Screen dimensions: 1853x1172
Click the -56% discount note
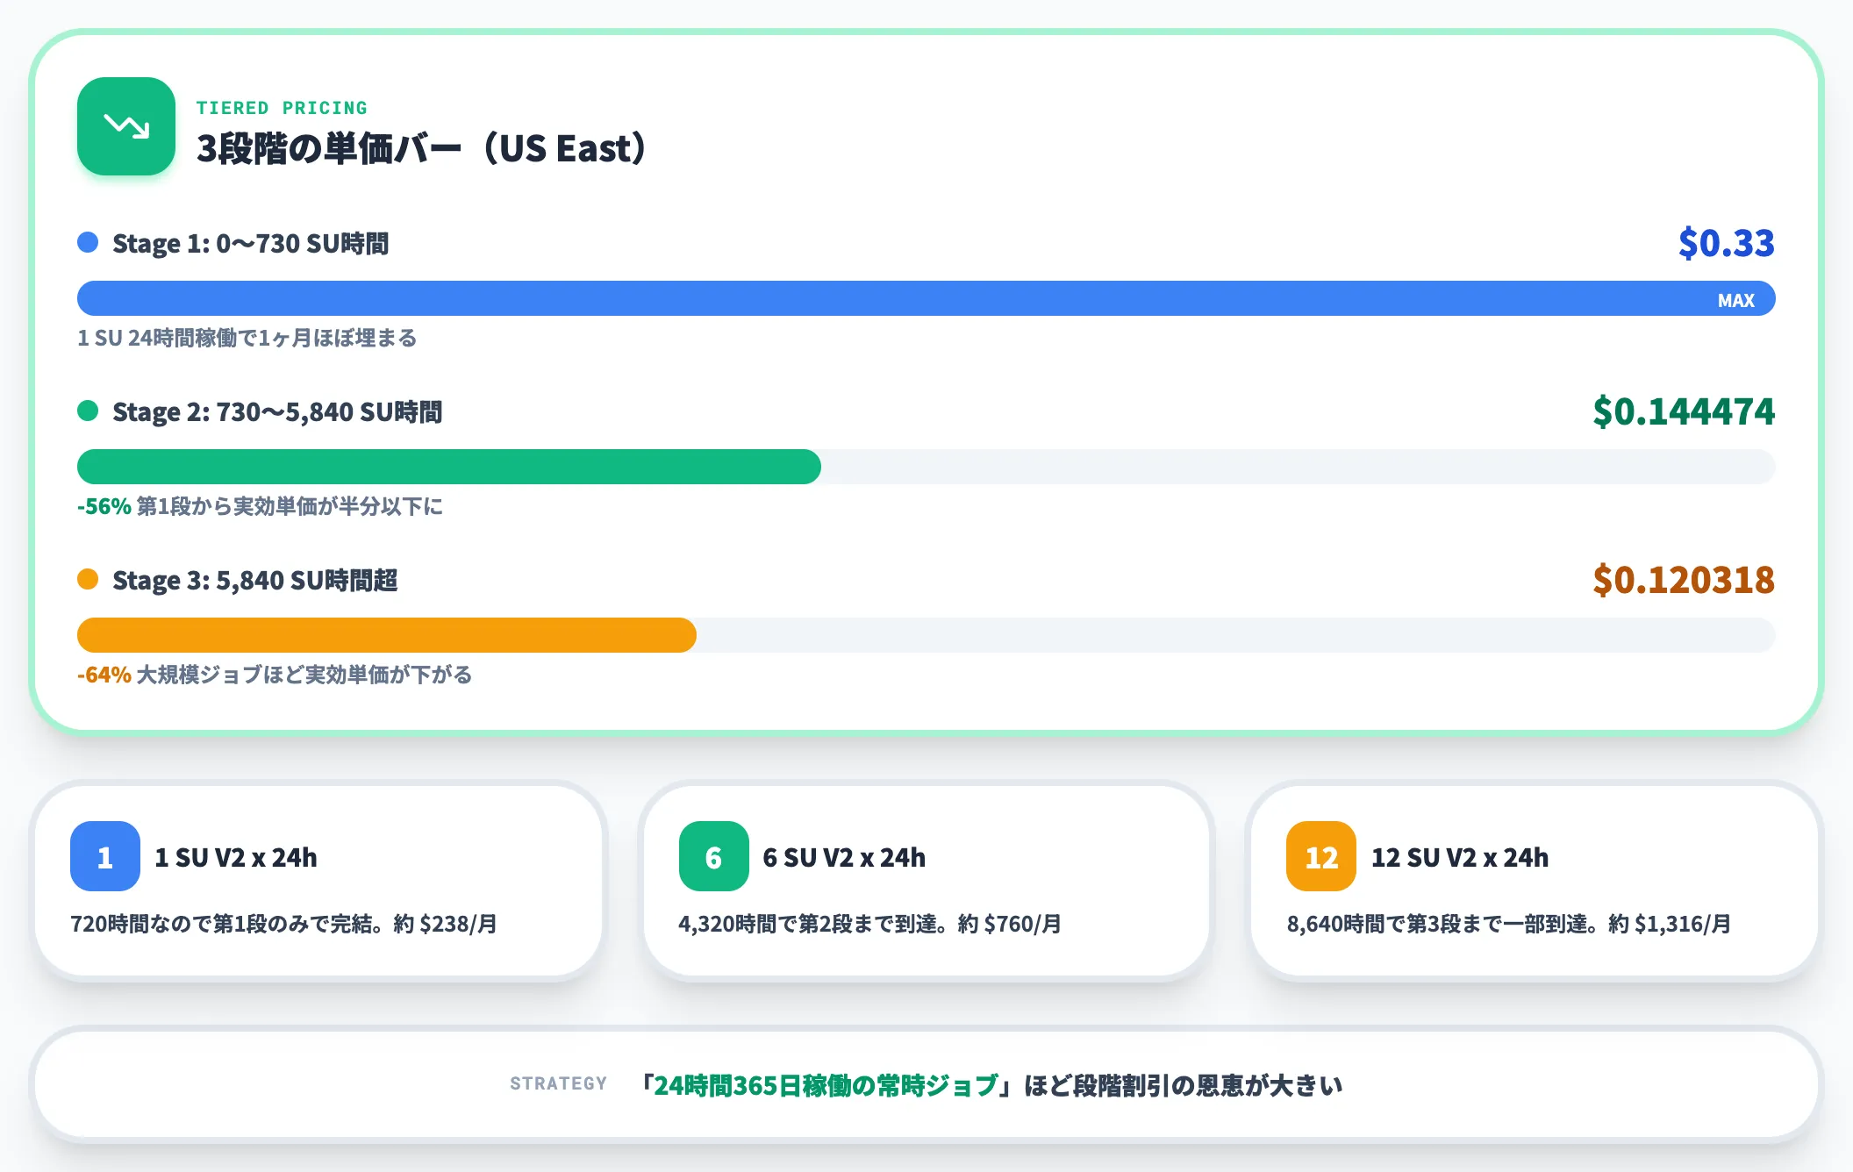click(x=260, y=506)
